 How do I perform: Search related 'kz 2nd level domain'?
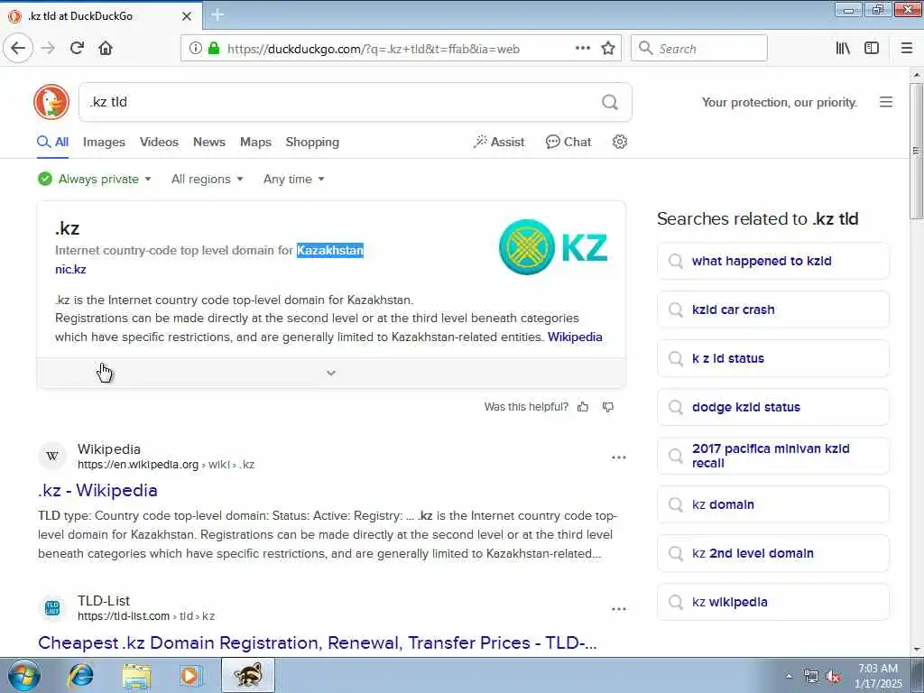[x=773, y=553]
